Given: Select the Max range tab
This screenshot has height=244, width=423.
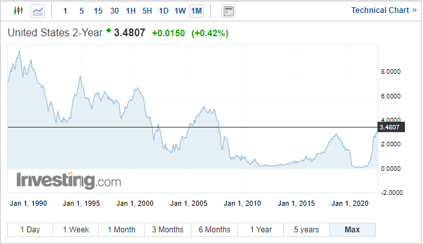Looking at the screenshot, I should pos(352,230).
